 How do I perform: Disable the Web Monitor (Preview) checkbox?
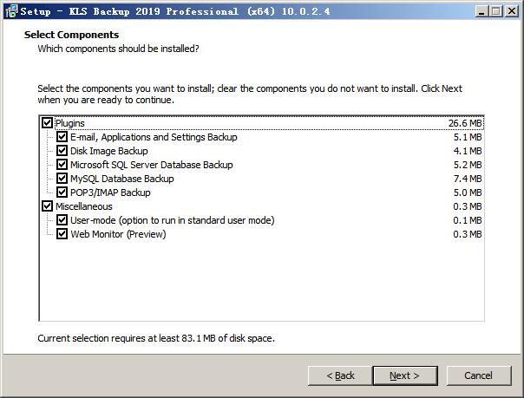pyautogui.click(x=62, y=234)
